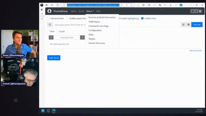The width and height of the screenshot is (206, 116).
Task: Toggle split screen icon in browser toolbar
Action: point(149,5)
